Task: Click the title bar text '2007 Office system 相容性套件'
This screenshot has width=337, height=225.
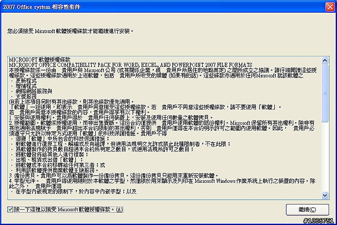Action: (42, 7)
